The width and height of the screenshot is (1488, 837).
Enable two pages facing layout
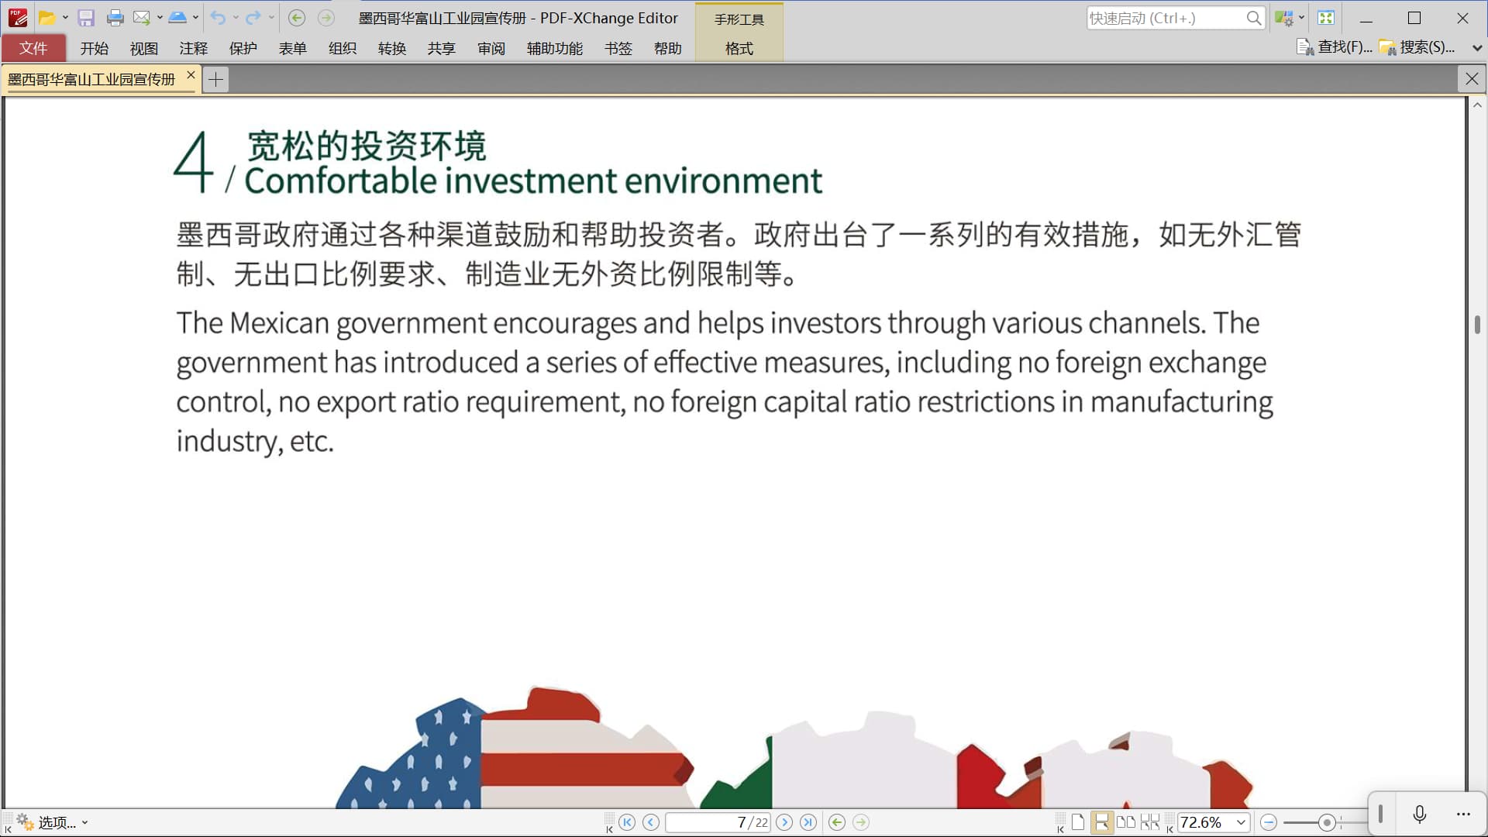(1125, 822)
